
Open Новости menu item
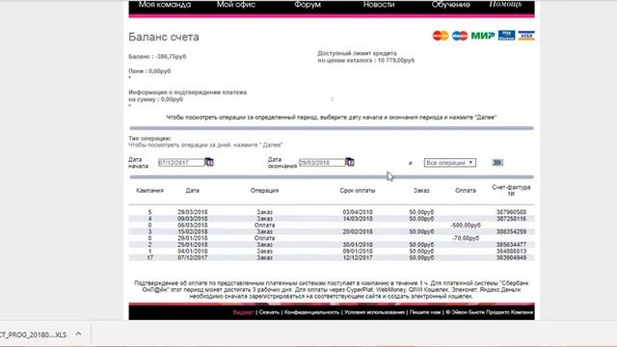379,5
